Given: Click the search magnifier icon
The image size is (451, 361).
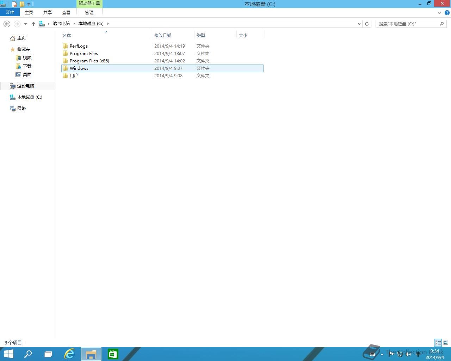Looking at the screenshot, I should tap(442, 24).
